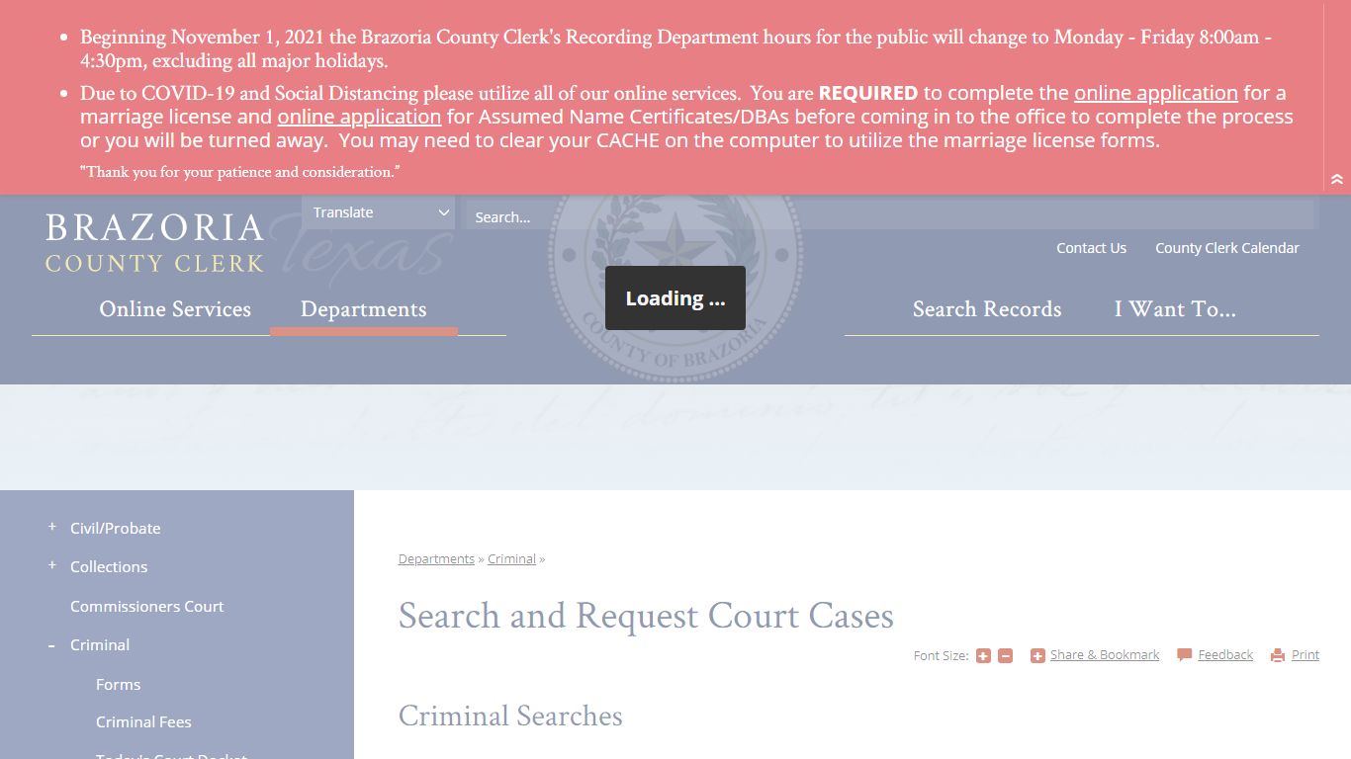Click the Feedback speech bubble icon
Image resolution: width=1351 pixels, height=759 pixels.
click(x=1184, y=655)
